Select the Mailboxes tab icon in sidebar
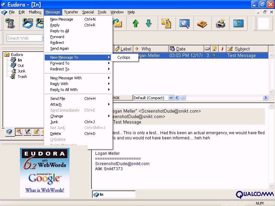The width and height of the screenshot is (275, 206). (x=9, y=131)
